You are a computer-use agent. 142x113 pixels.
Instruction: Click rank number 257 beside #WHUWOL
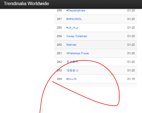(59, 19)
